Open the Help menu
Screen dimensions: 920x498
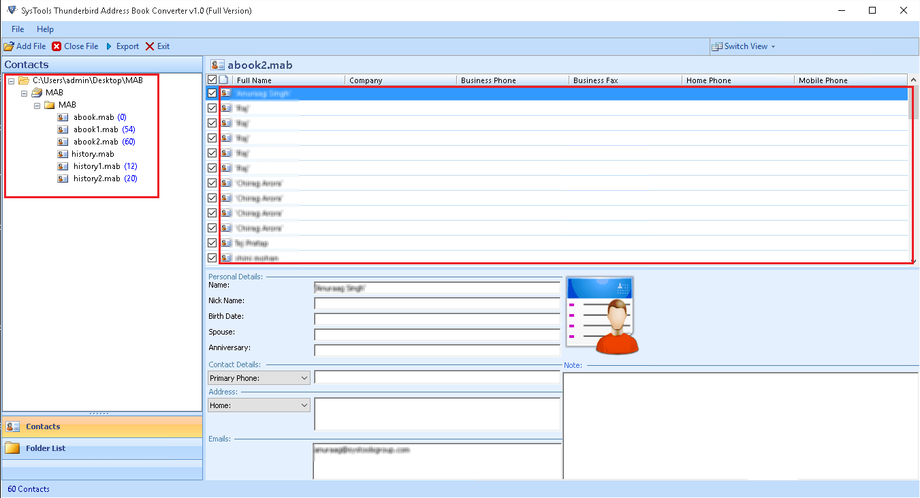pos(45,29)
